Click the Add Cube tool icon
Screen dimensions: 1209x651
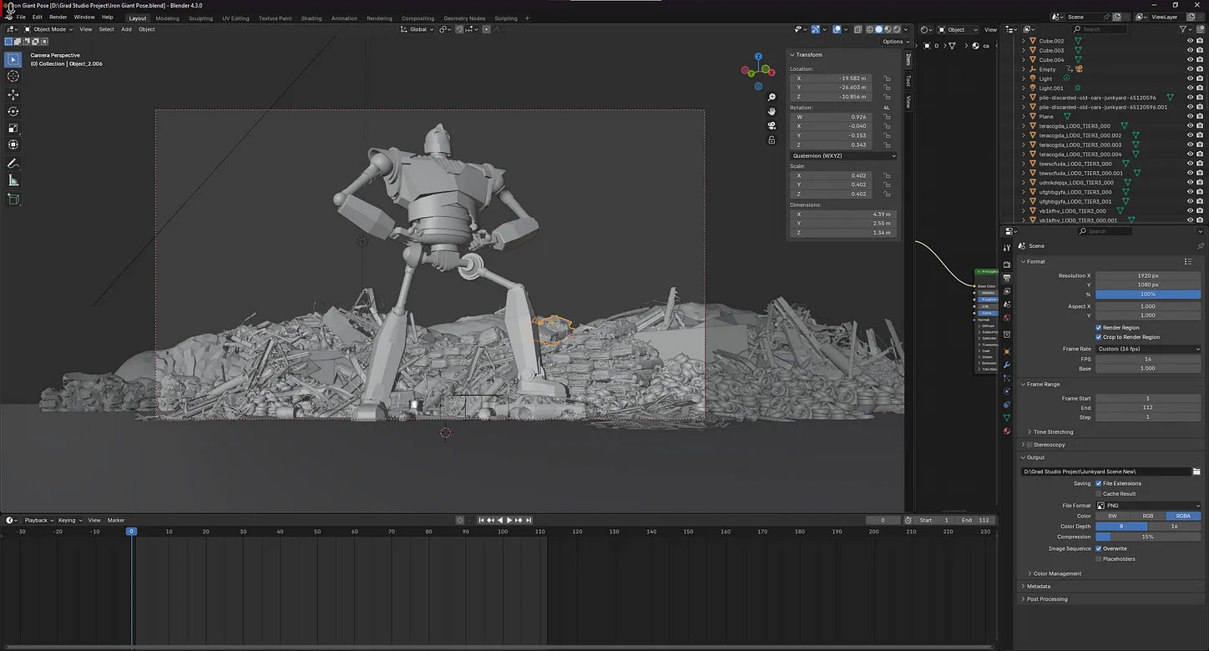click(x=13, y=199)
